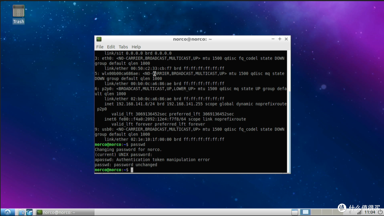Click the terminal icon in the window title bar
This screenshot has height=216, width=384.
(x=99, y=39)
